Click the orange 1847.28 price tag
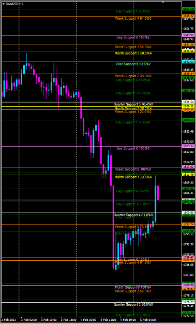 [x=188, y=45]
